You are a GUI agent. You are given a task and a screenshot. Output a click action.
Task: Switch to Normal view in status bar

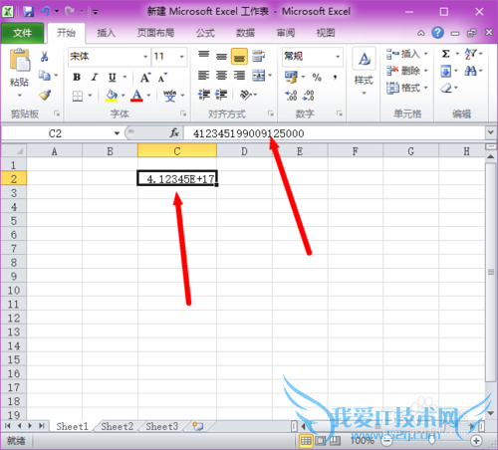pos(306,441)
